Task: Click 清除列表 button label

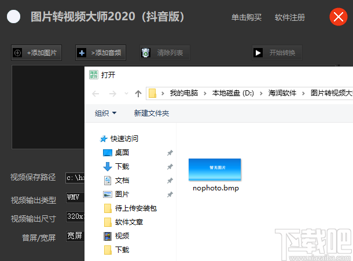Action: 170,53
